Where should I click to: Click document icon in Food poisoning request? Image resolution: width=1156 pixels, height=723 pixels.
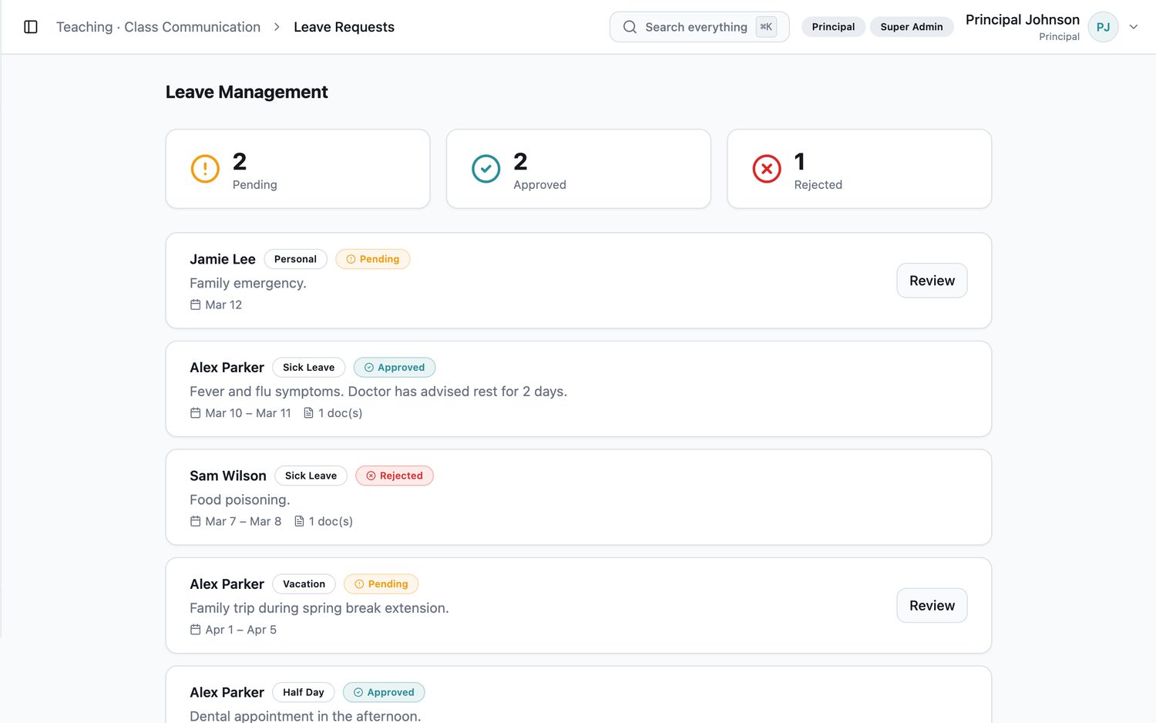[x=299, y=521]
